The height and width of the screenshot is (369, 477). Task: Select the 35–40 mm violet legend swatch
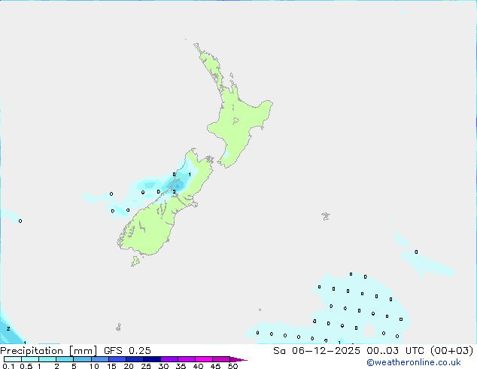187,359
